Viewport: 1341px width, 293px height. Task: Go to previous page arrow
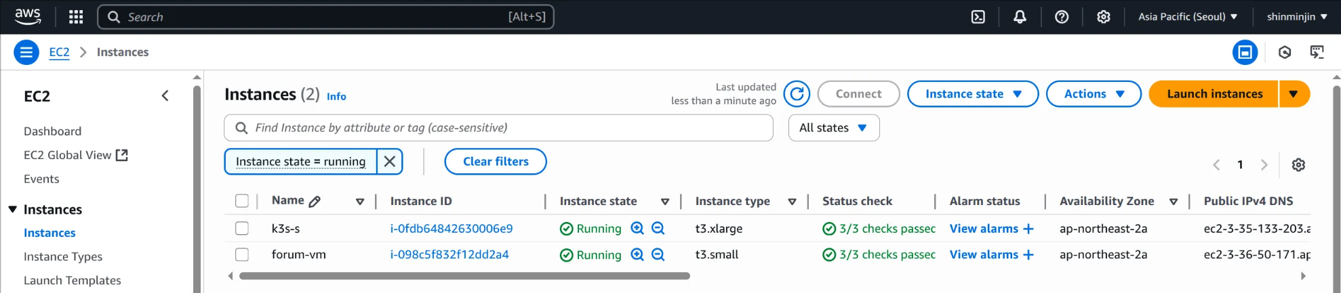pyautogui.click(x=1216, y=164)
